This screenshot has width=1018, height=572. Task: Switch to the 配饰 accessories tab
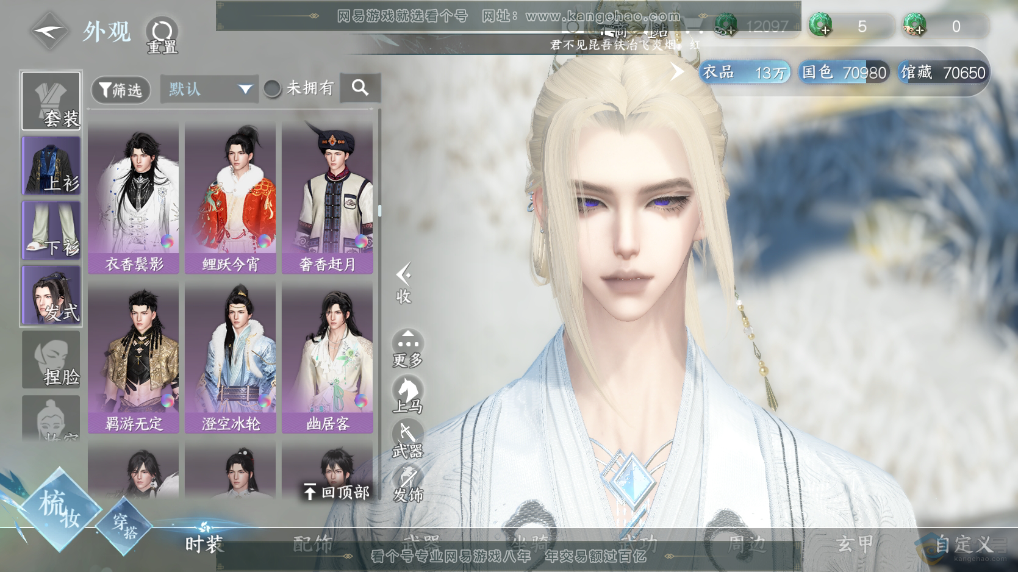313,544
